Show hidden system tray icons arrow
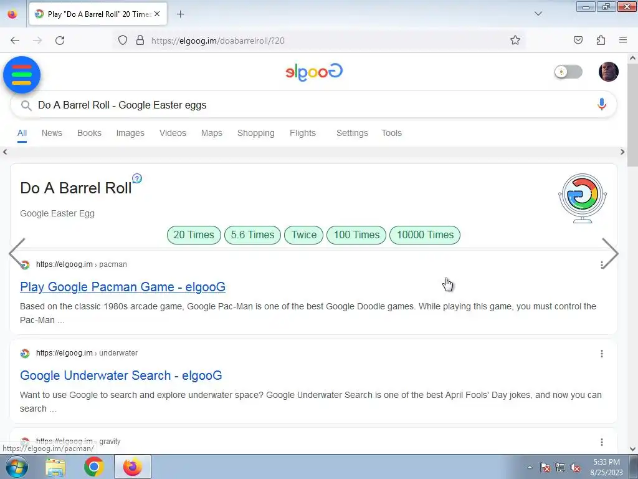 (x=530, y=467)
